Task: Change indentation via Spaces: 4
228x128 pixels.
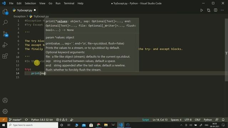Action: [x=176, y=120]
